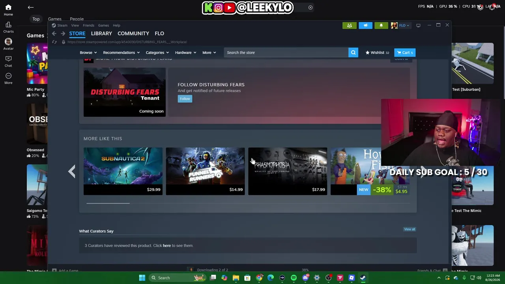Open the Help menu
The height and width of the screenshot is (284, 505).
click(x=116, y=26)
